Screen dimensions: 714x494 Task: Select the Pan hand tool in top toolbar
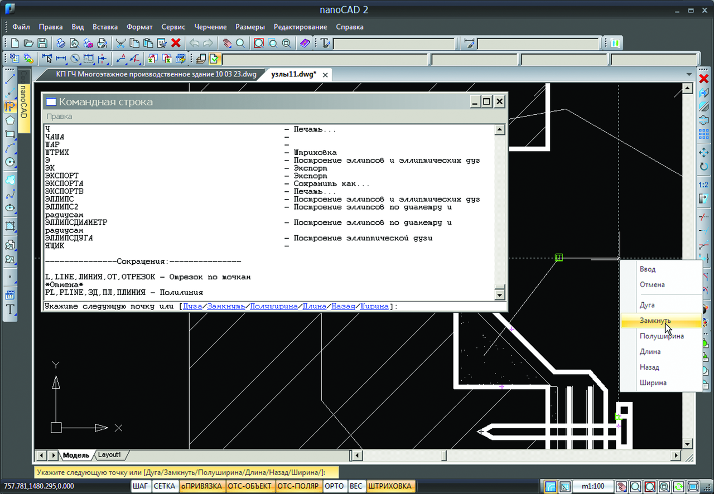tap(226, 43)
